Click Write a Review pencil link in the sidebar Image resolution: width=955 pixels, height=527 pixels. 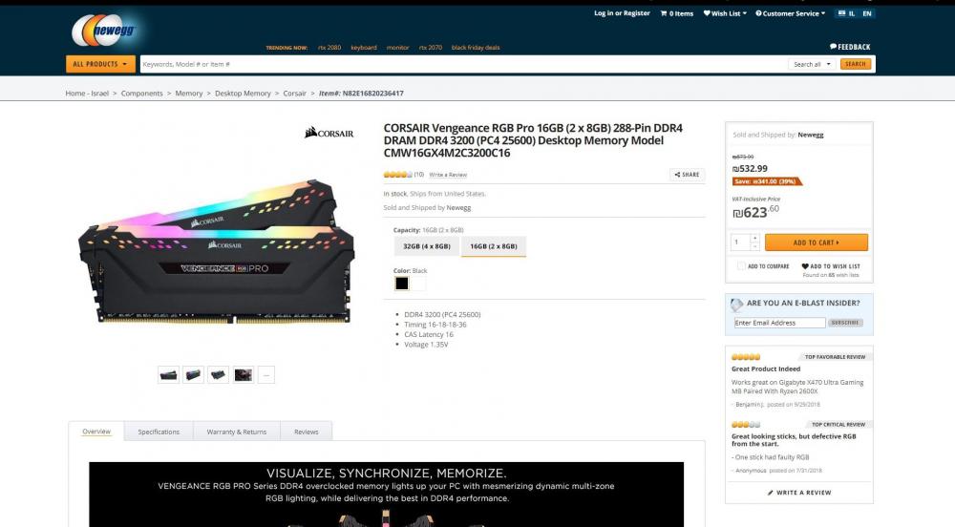pos(799,493)
